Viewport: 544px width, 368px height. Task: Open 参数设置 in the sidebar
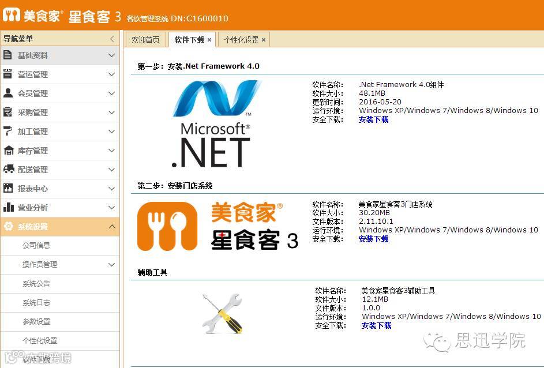36,322
